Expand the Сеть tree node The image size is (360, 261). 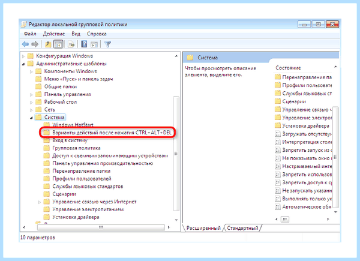tap(31, 110)
